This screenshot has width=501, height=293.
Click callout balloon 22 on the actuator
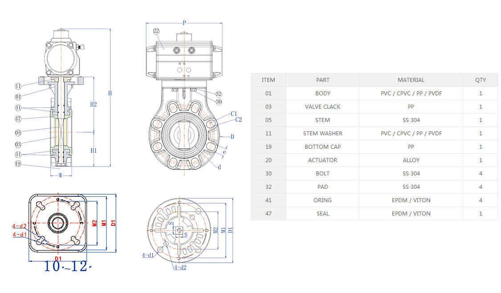click(156, 31)
